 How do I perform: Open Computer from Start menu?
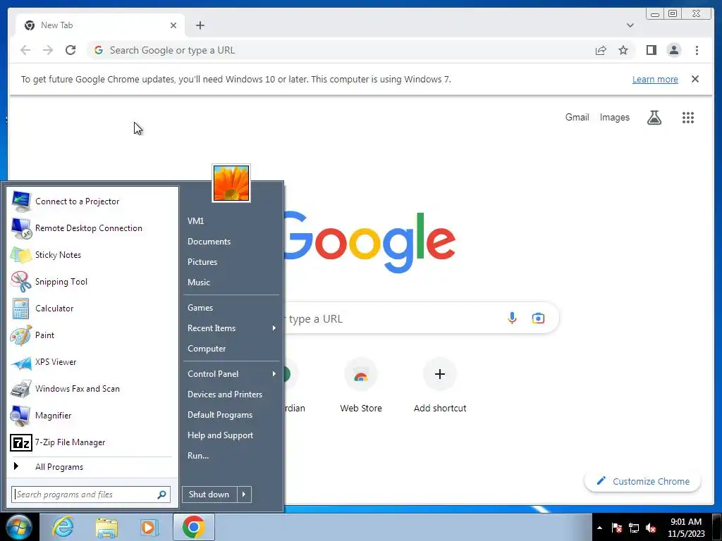click(231, 349)
